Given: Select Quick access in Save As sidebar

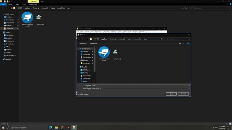Looking at the screenshot, I should point(86,49).
